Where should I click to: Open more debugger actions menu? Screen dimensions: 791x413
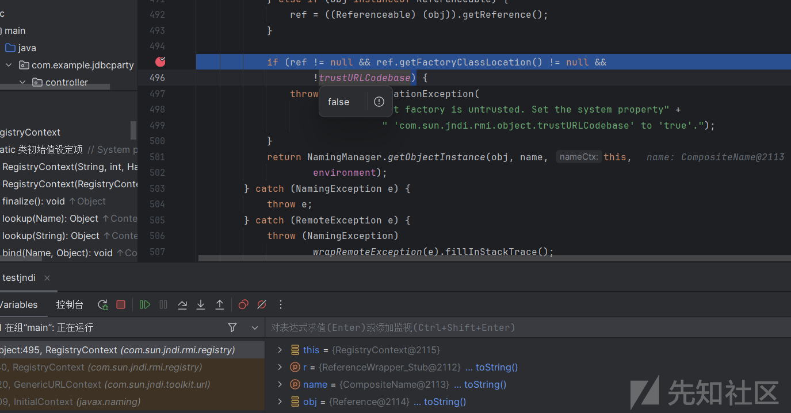pos(281,304)
